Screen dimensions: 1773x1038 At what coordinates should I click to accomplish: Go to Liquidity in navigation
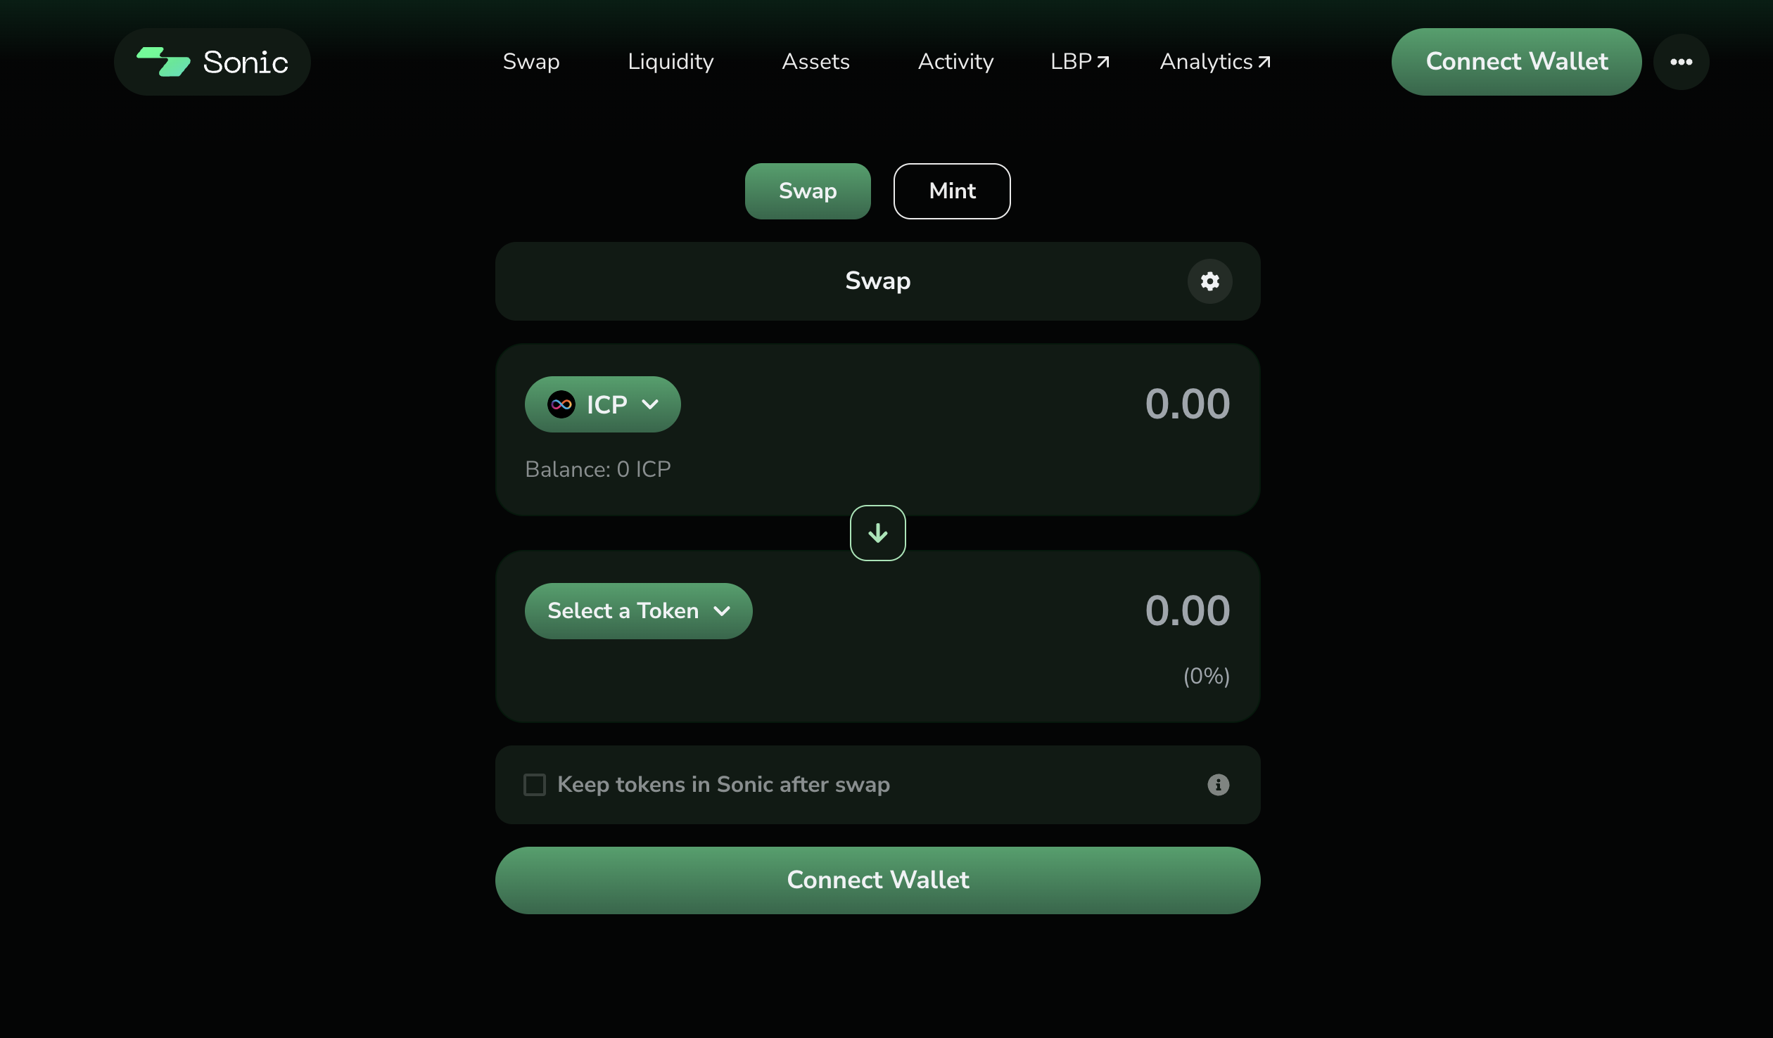tap(671, 62)
